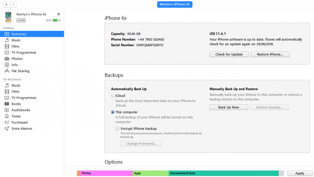Click Music note icon under On My Device
The image size is (314, 177).
[7, 85]
